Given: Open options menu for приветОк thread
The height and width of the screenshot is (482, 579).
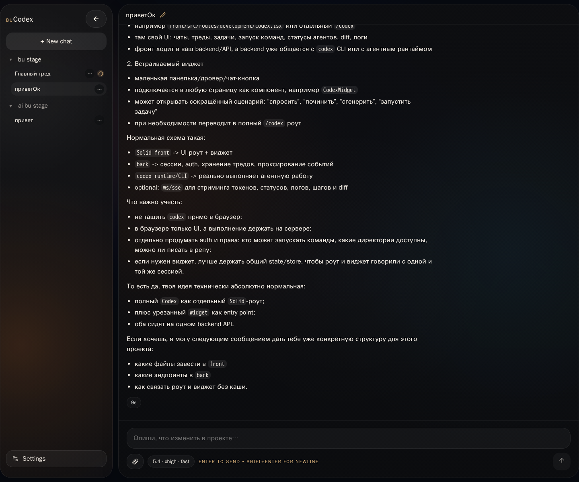Looking at the screenshot, I should (x=99, y=89).
